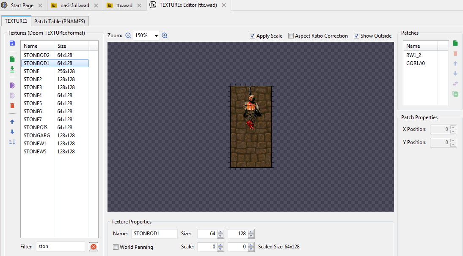Sort textures by the Name column header

coord(38,46)
